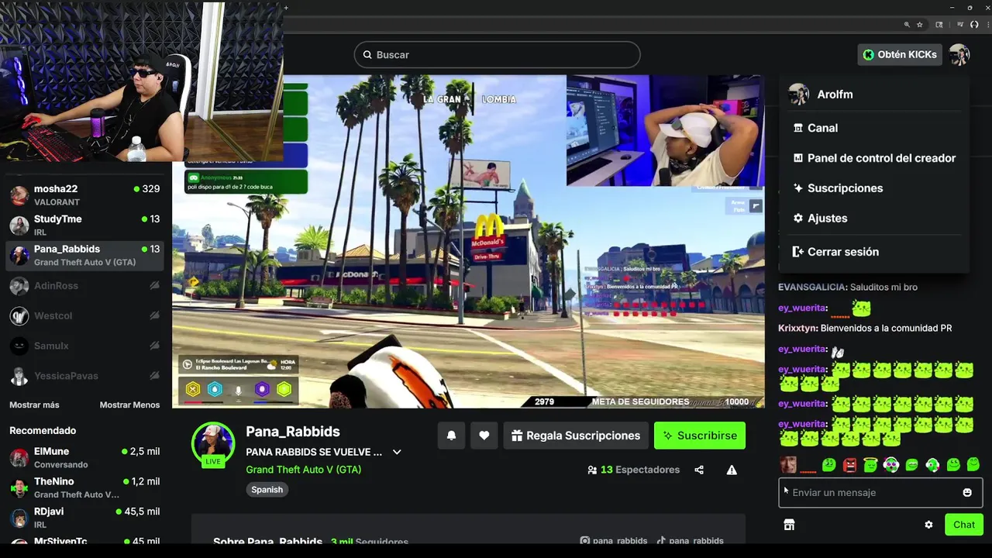Click the 13 Espectadores viewer count
The width and height of the screenshot is (992, 558).
pyautogui.click(x=633, y=470)
